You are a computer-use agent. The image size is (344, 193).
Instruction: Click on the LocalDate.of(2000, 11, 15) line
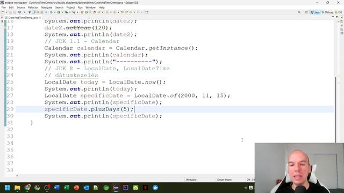(137, 95)
